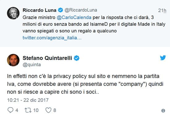Click the retweet count 10
170x117 pixels.
click(x=36, y=111)
